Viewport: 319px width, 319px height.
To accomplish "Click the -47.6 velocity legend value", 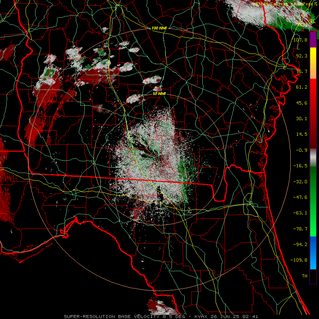I will [301, 197].
